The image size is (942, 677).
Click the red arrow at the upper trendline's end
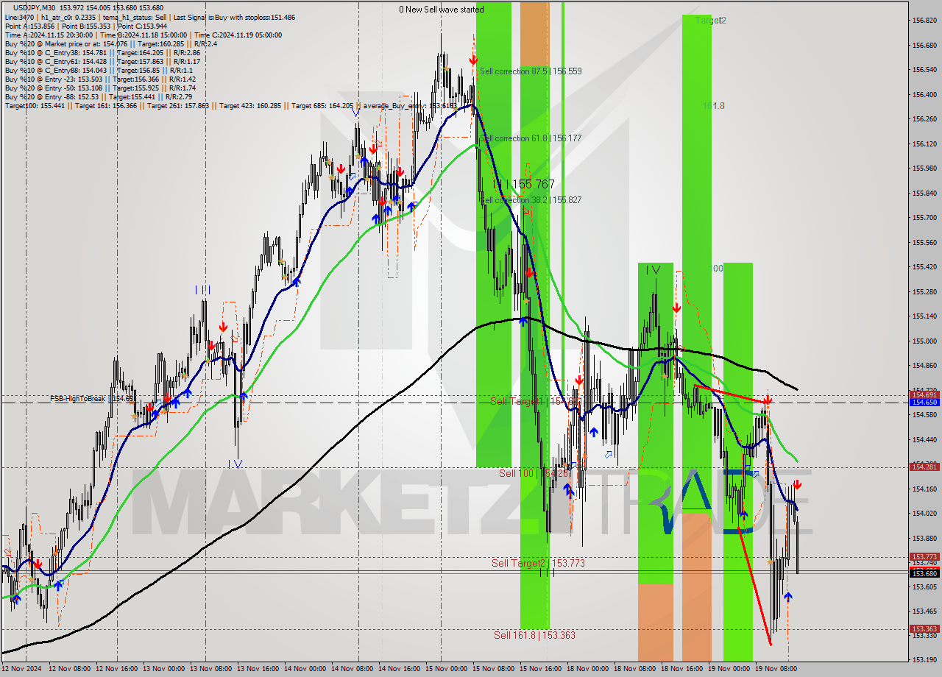tap(768, 400)
